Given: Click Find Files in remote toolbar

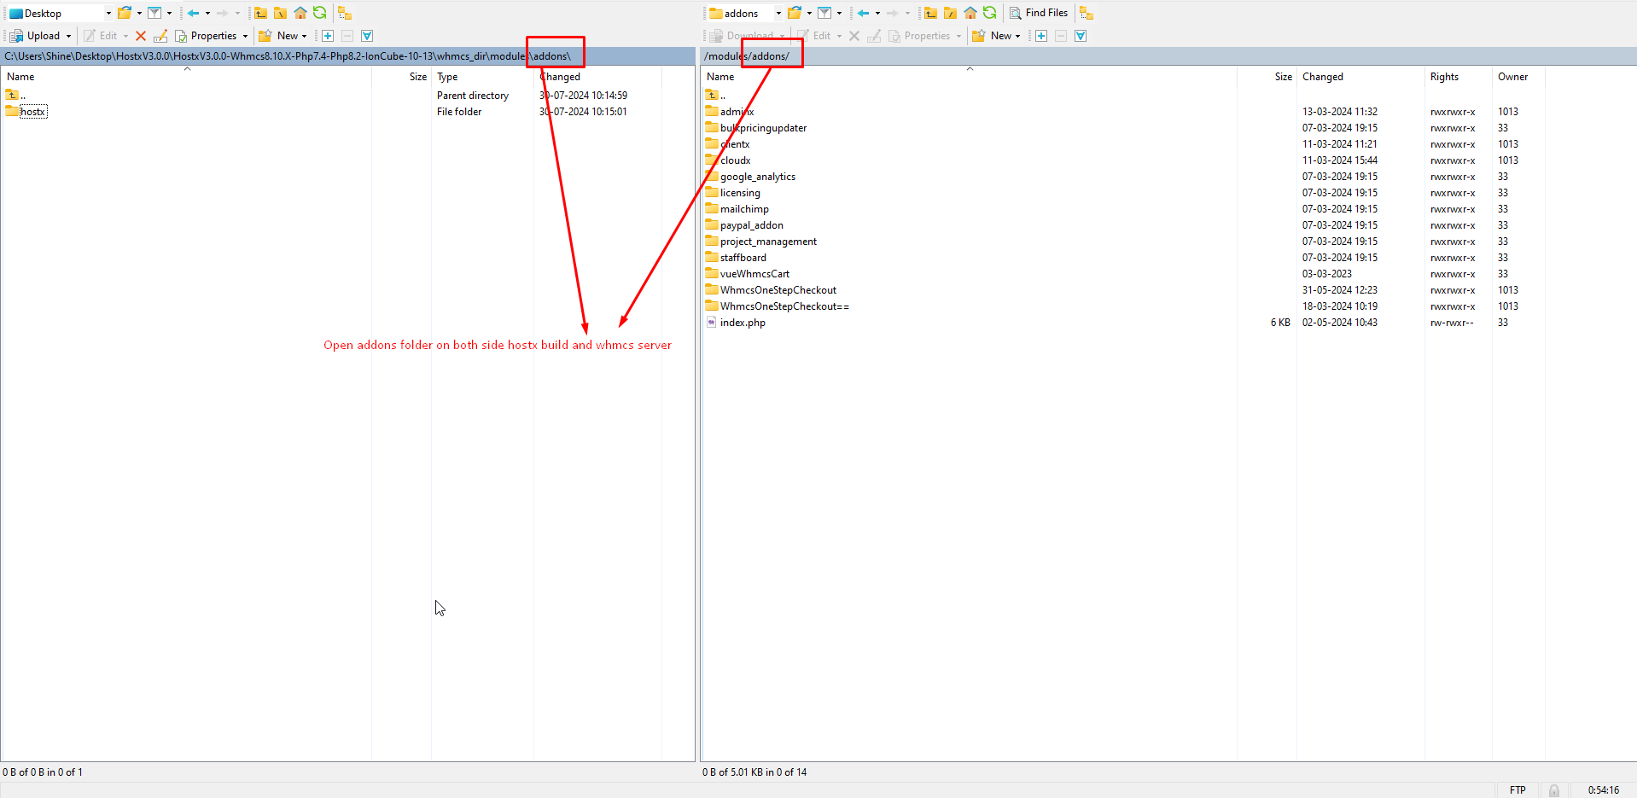Looking at the screenshot, I should [1039, 13].
